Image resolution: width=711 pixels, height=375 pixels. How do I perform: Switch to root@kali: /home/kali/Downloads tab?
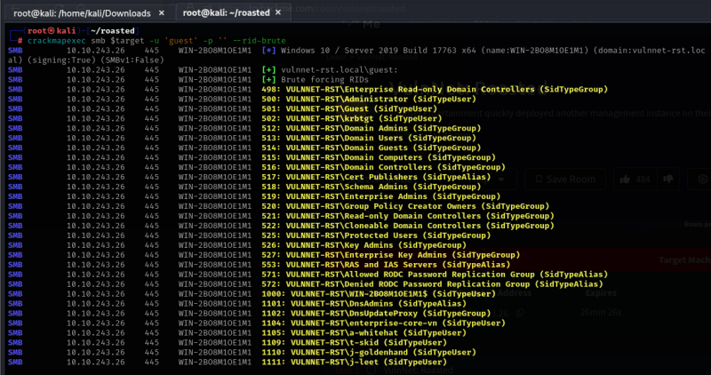click(x=82, y=13)
